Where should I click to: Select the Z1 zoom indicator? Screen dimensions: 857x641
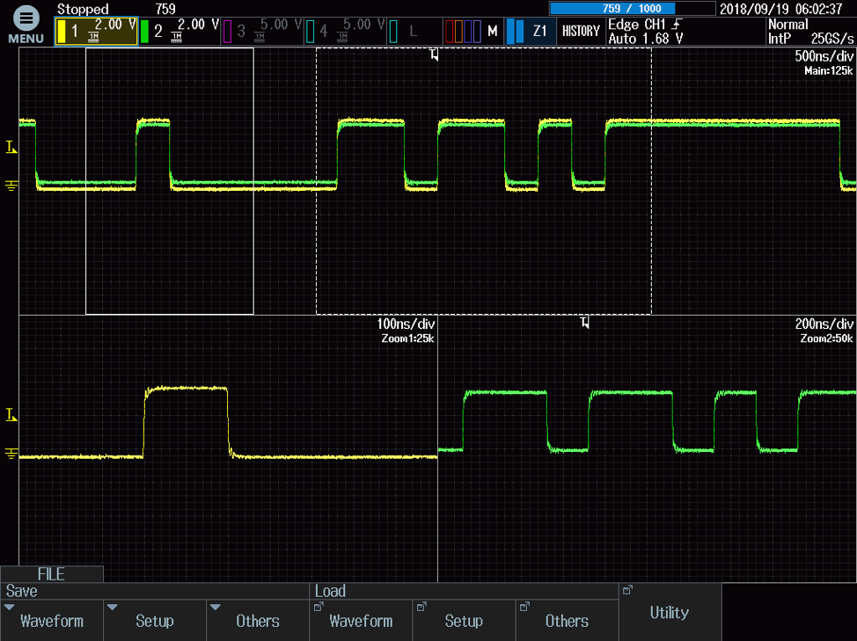(x=531, y=32)
